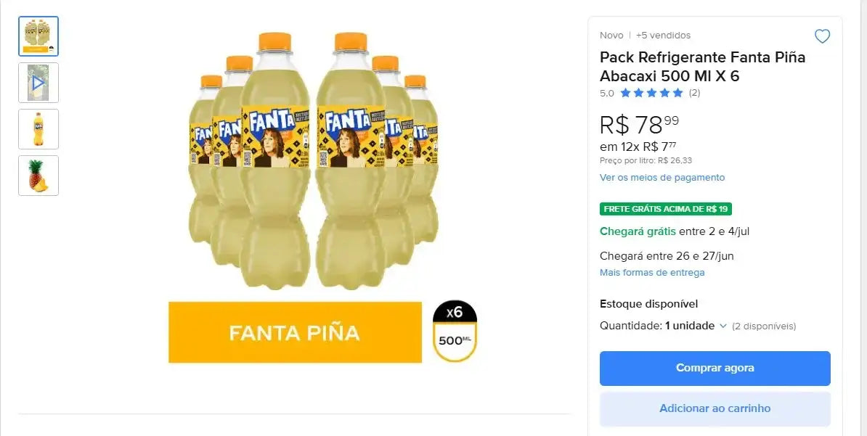Show the pineapple image thumbnail

click(38, 176)
